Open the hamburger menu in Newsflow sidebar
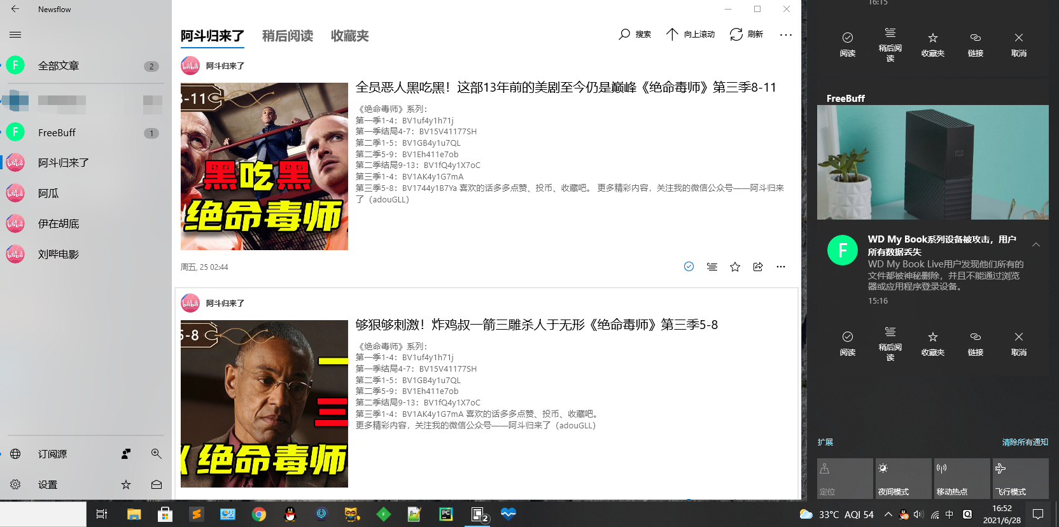The image size is (1059, 527). [15, 34]
